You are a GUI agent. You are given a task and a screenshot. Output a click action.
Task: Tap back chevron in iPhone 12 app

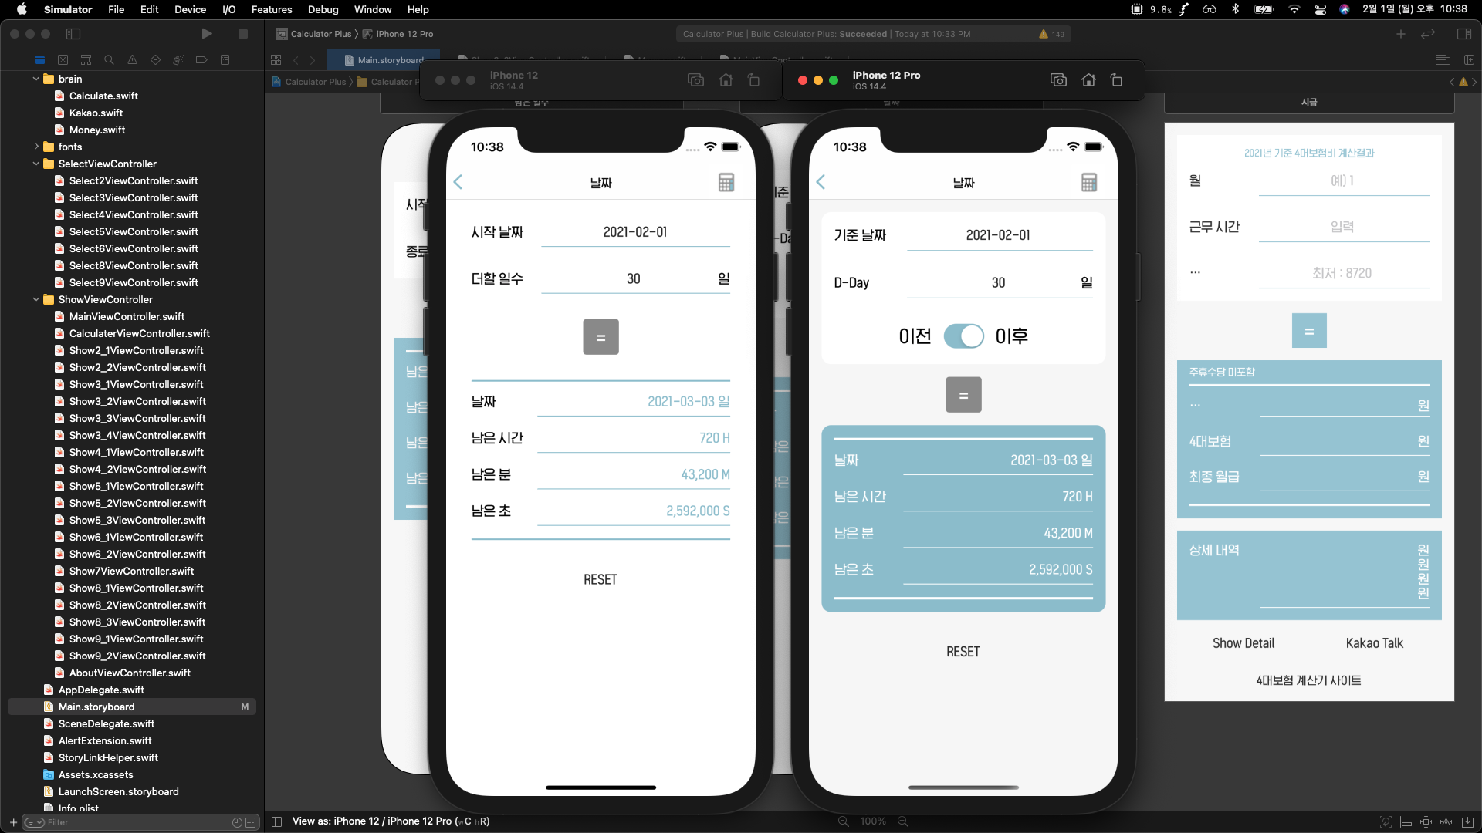coord(458,182)
